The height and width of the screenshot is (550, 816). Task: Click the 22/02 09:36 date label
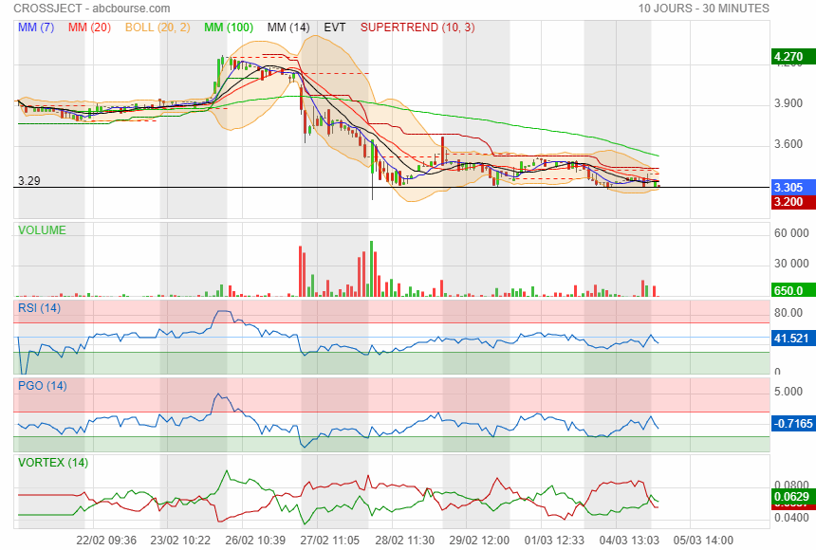point(106,541)
